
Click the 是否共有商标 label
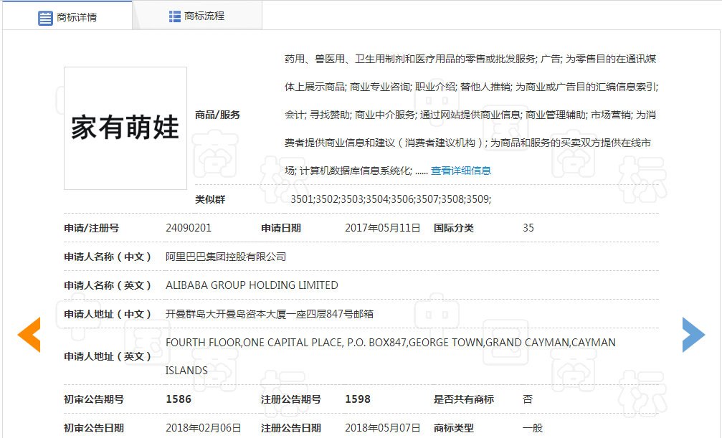coord(464,399)
